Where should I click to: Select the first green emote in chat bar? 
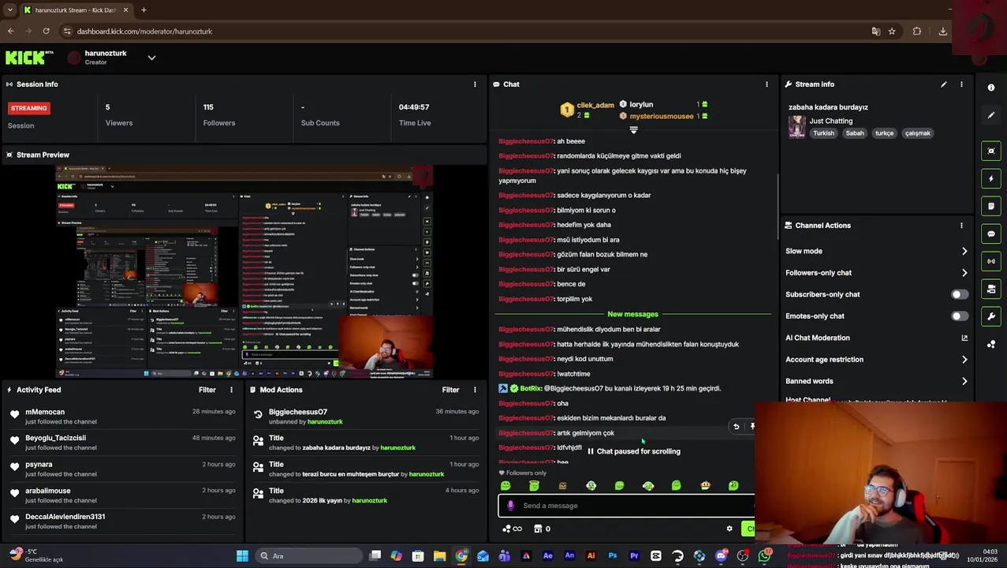(505, 486)
